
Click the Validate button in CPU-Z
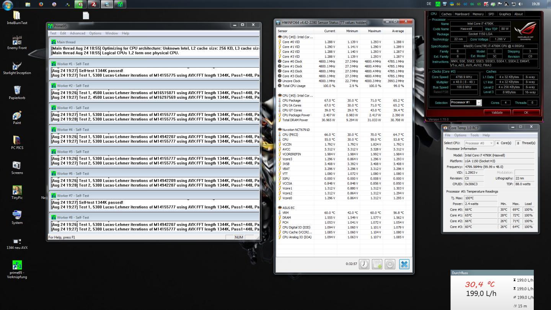click(x=497, y=113)
